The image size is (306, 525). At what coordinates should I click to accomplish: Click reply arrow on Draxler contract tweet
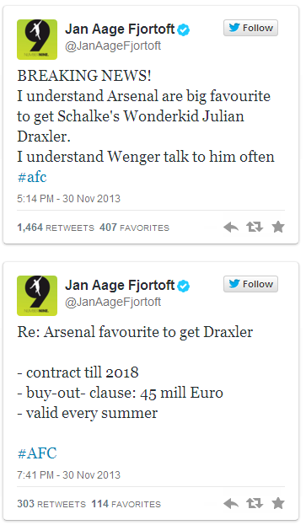(231, 504)
